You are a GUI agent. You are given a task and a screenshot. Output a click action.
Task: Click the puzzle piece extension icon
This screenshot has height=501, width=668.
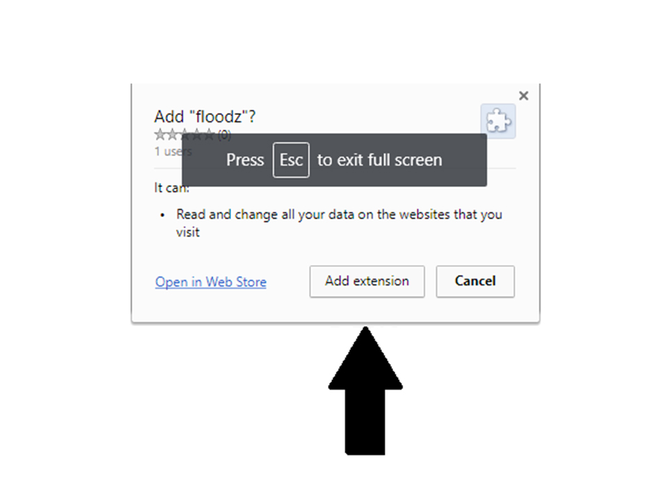[x=498, y=121]
